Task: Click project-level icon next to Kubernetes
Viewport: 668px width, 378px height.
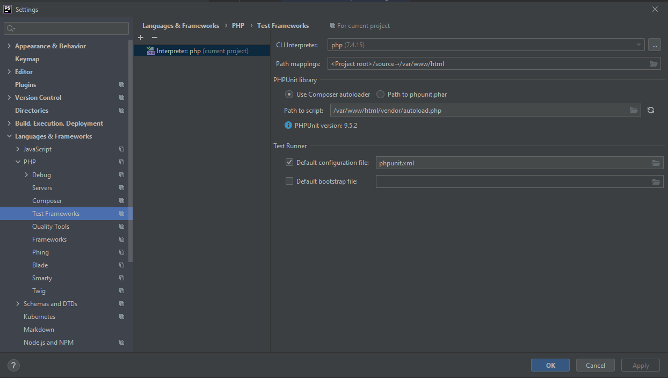Action: (x=121, y=317)
